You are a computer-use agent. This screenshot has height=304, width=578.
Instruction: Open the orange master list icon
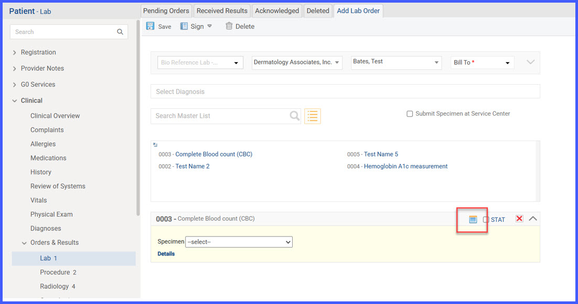[x=312, y=116]
